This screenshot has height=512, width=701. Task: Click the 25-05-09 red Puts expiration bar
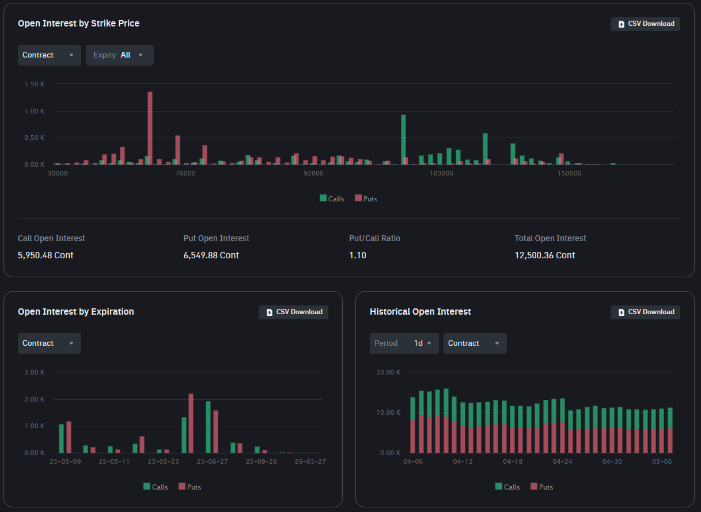[69, 437]
